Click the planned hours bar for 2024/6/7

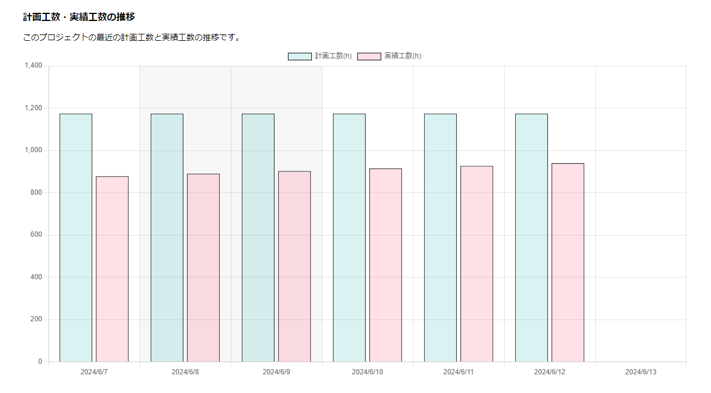(x=76, y=238)
